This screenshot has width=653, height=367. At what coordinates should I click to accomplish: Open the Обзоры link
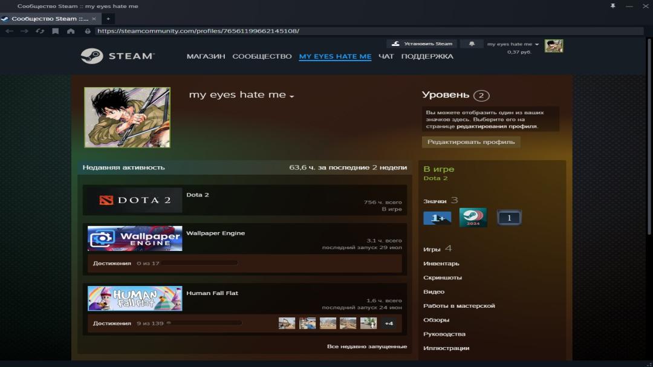point(436,320)
